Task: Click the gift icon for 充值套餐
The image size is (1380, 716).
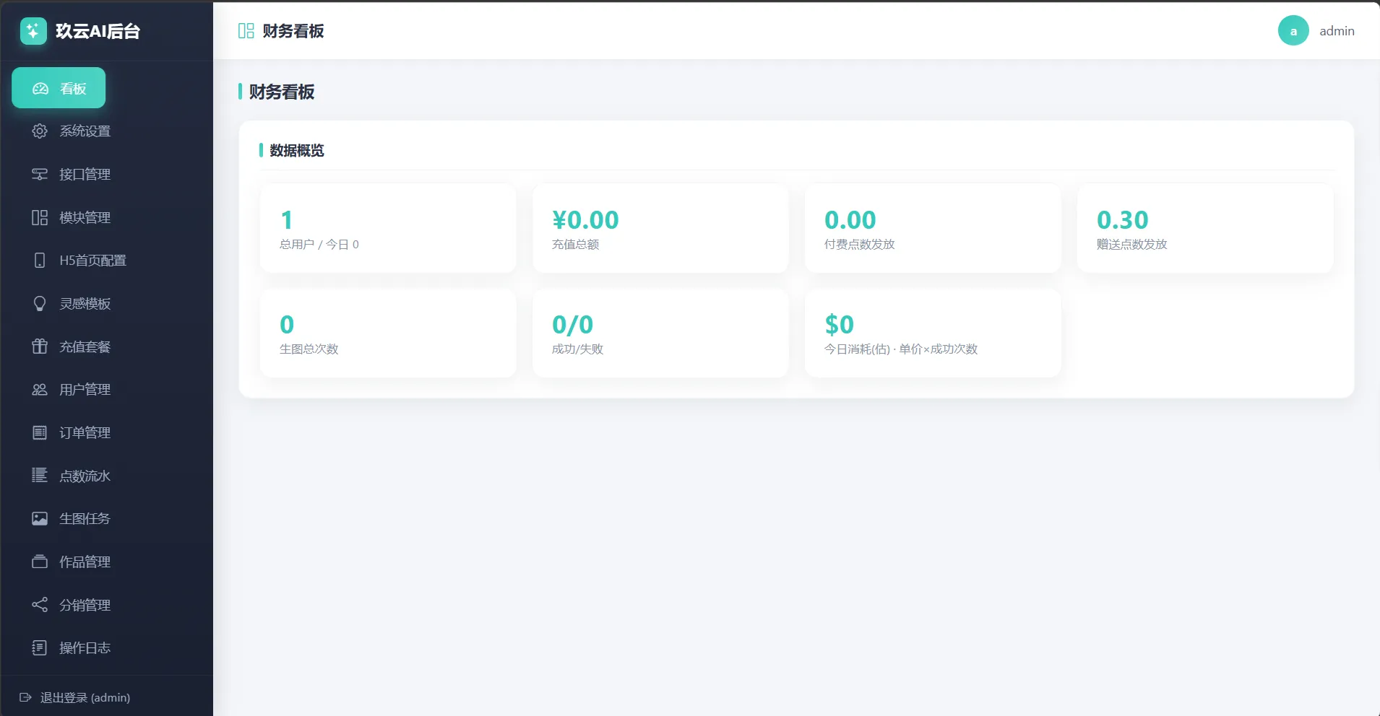Action: pos(40,346)
